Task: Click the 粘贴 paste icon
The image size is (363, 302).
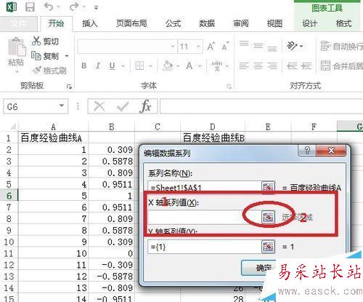Action: [x=17, y=47]
